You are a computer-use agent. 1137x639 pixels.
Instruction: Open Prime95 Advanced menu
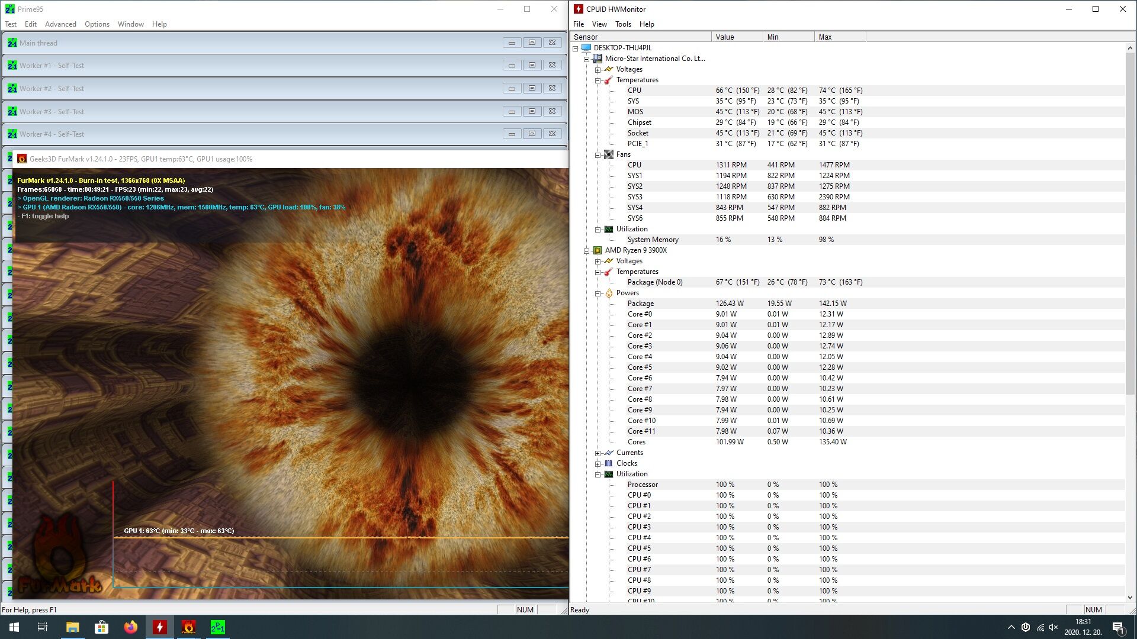pyautogui.click(x=60, y=24)
